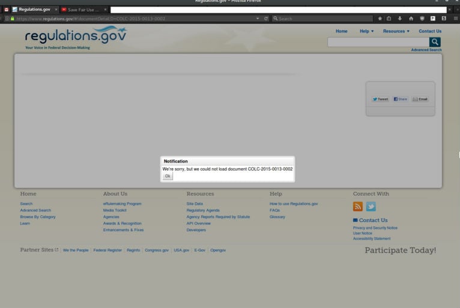Open Site Data link

tap(195, 204)
